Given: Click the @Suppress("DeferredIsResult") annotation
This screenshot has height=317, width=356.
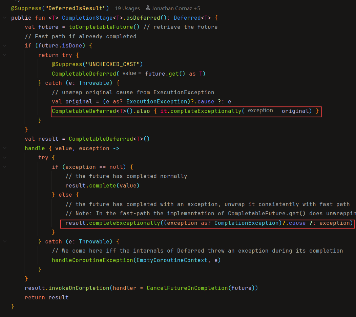Looking at the screenshot, I should [60, 8].
